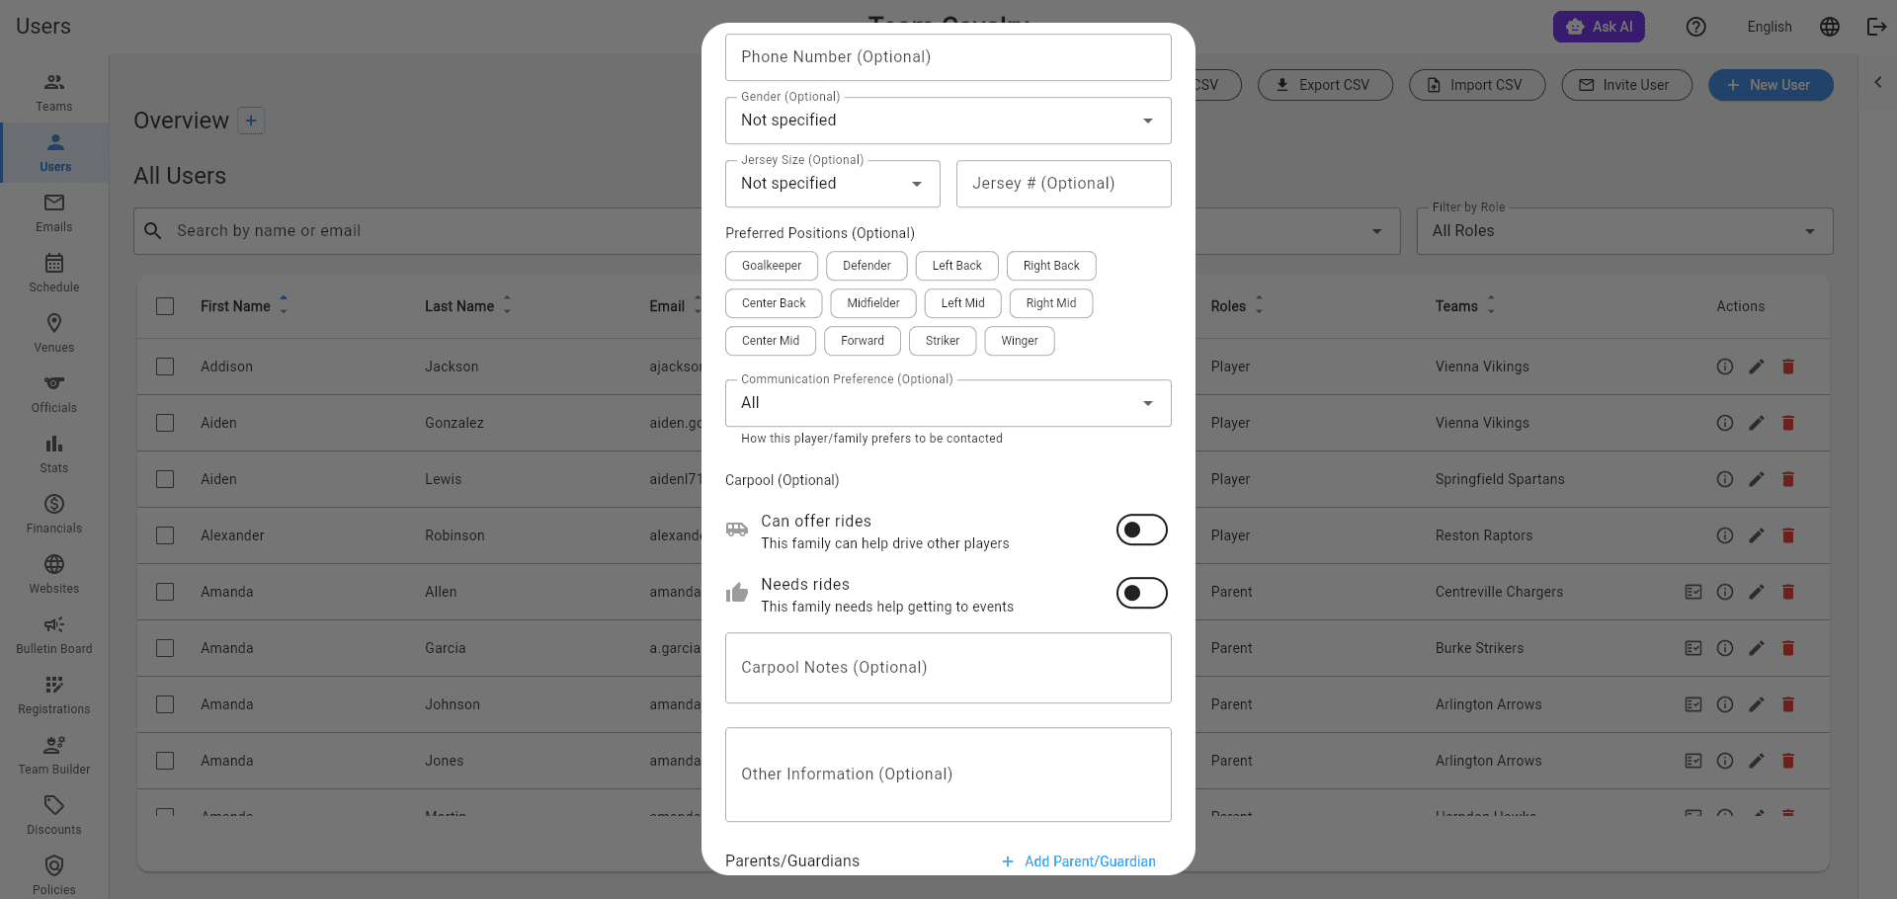Image resolution: width=1897 pixels, height=899 pixels.
Task: Click the logout icon in header
Action: tap(1876, 27)
